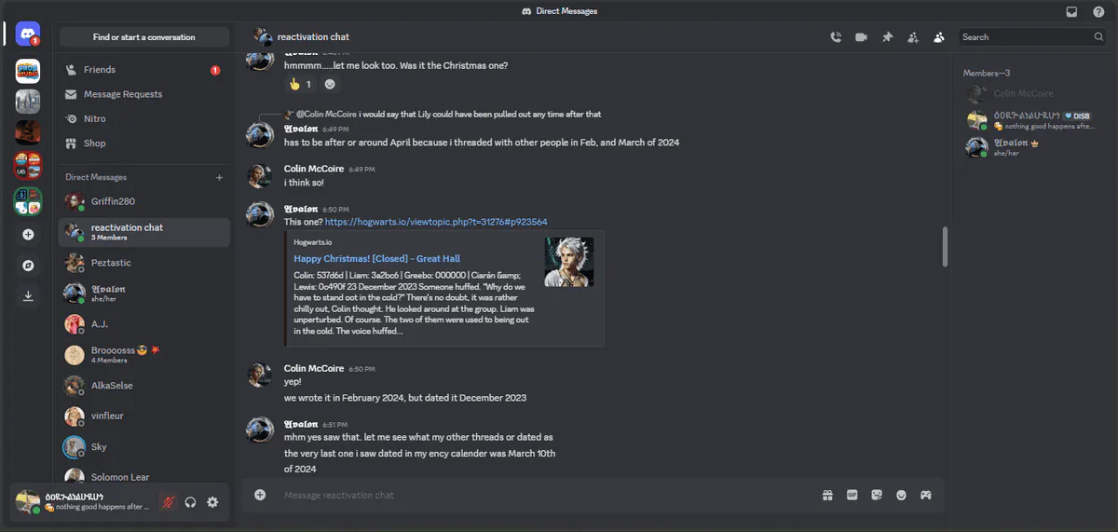Viewport: 1118px width, 532px height.
Task: Click the Hogwarts.io embed site name
Action: pyautogui.click(x=312, y=242)
